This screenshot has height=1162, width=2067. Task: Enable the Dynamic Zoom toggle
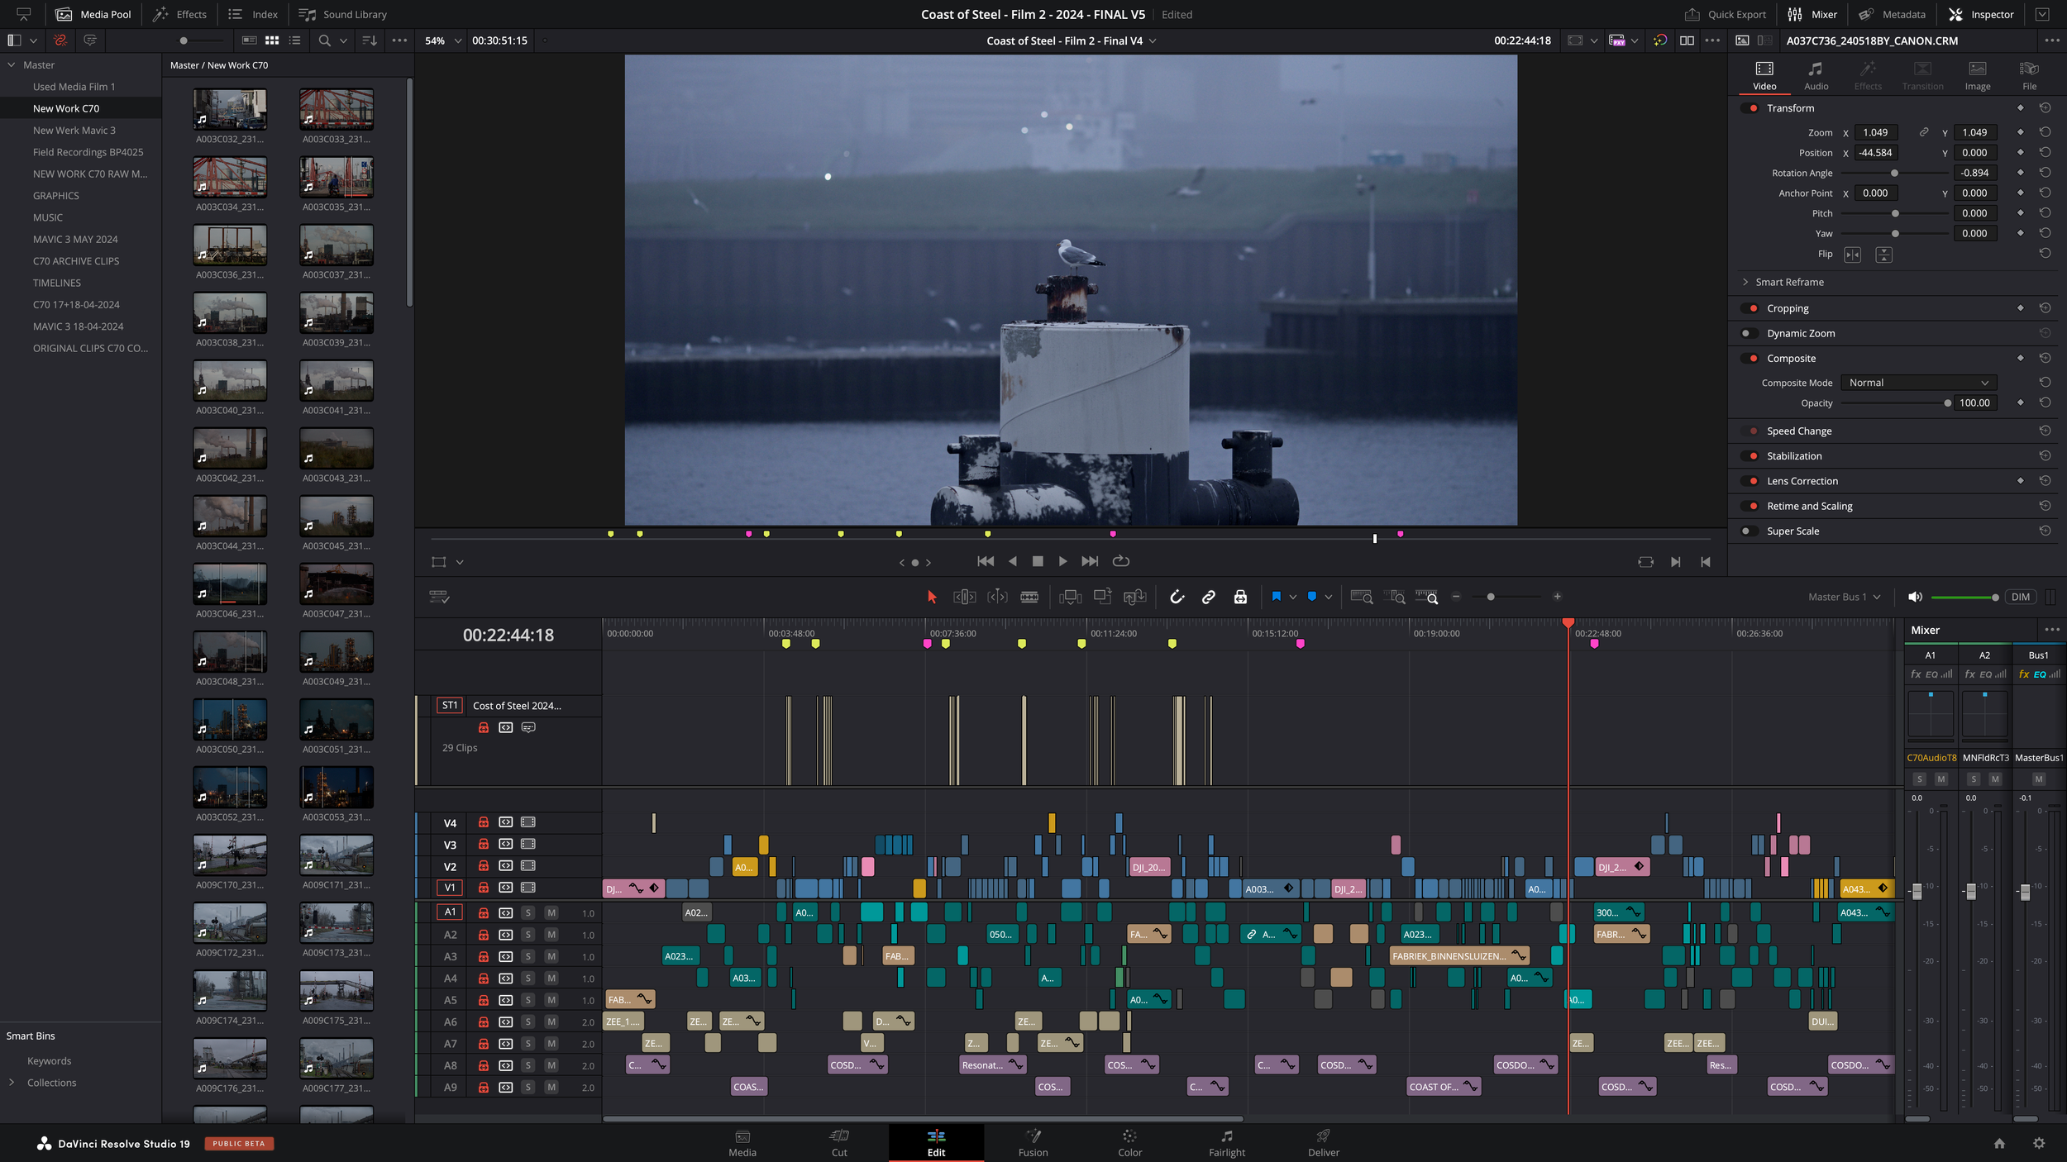click(1750, 334)
